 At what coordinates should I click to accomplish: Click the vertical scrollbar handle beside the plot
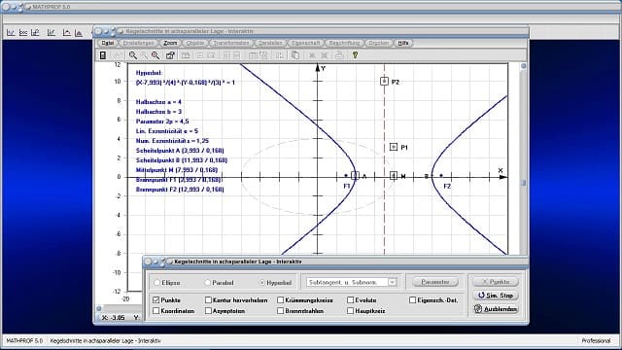pyautogui.click(x=523, y=183)
